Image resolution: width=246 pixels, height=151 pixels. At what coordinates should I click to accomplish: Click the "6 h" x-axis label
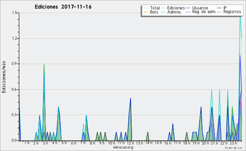(x=73, y=143)
